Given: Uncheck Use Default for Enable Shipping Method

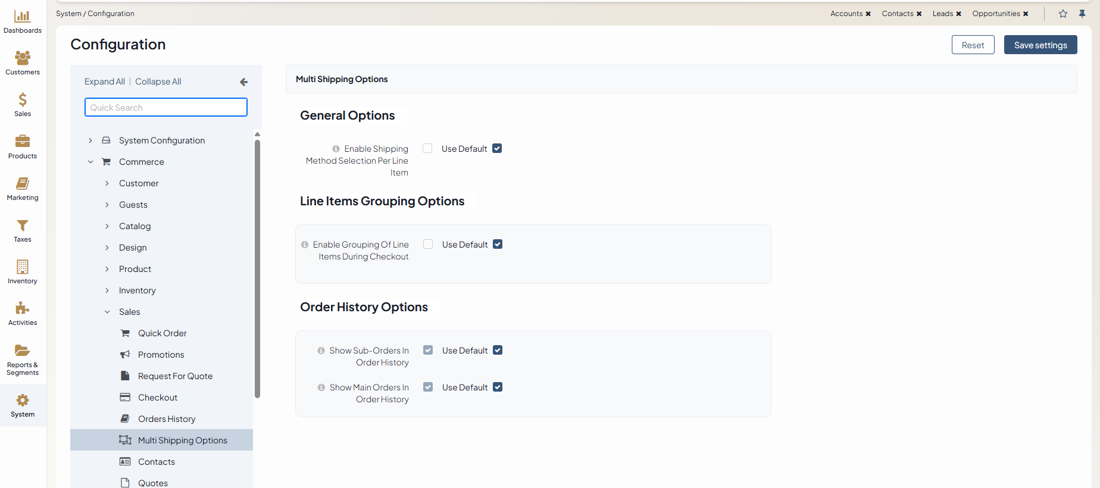Looking at the screenshot, I should pos(497,149).
